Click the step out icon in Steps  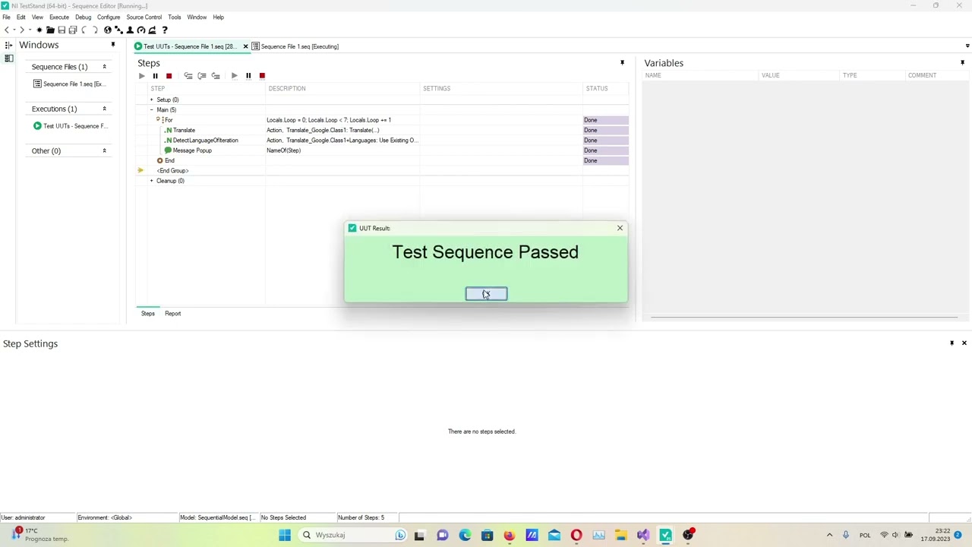click(x=216, y=76)
